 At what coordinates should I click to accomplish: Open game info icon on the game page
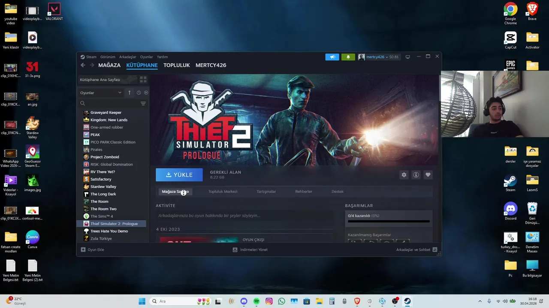(x=416, y=175)
